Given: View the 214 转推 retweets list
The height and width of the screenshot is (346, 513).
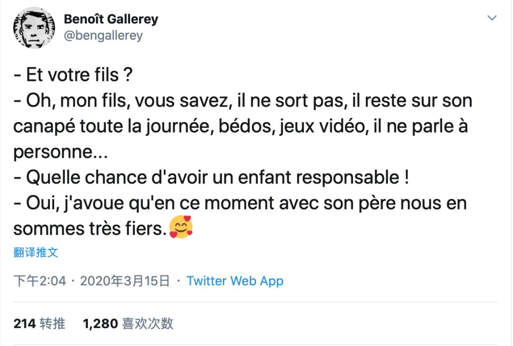Looking at the screenshot, I should [39, 324].
